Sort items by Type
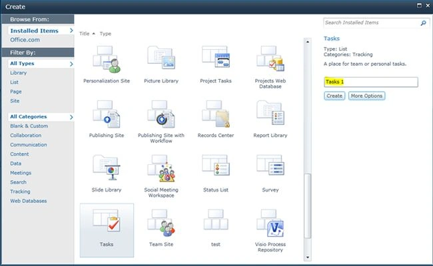The image size is (433, 266). (105, 34)
